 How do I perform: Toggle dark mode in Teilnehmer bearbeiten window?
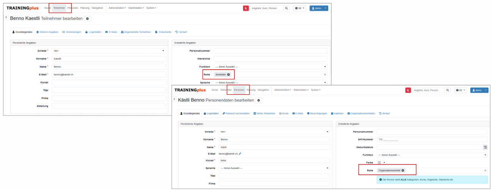point(246,8)
